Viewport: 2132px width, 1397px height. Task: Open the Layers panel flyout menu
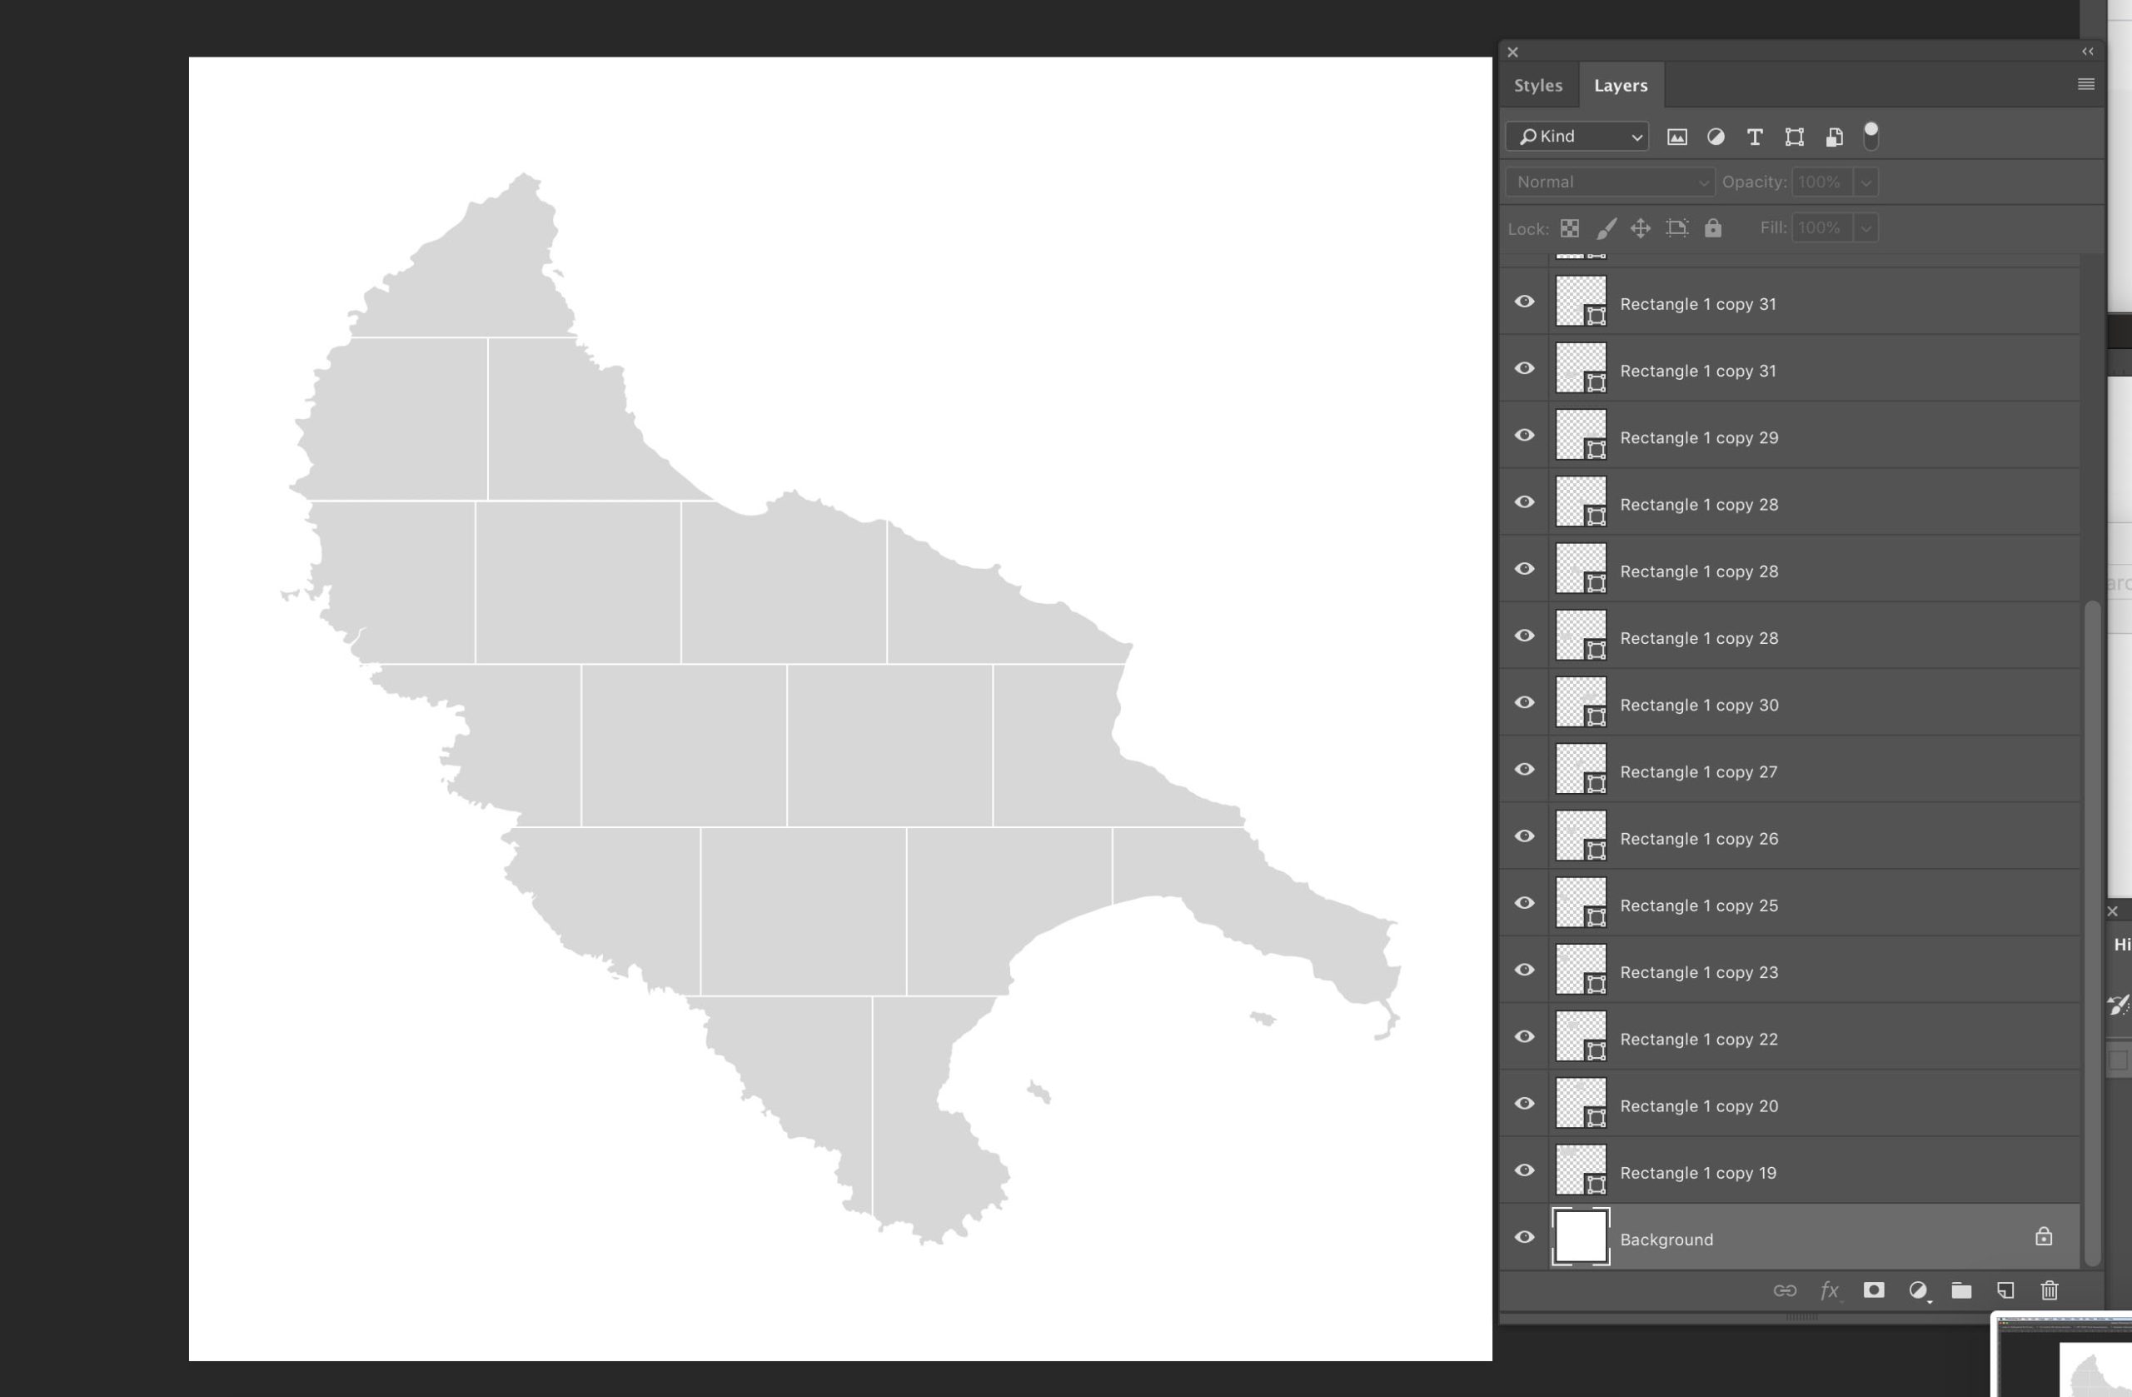pyautogui.click(x=2085, y=84)
